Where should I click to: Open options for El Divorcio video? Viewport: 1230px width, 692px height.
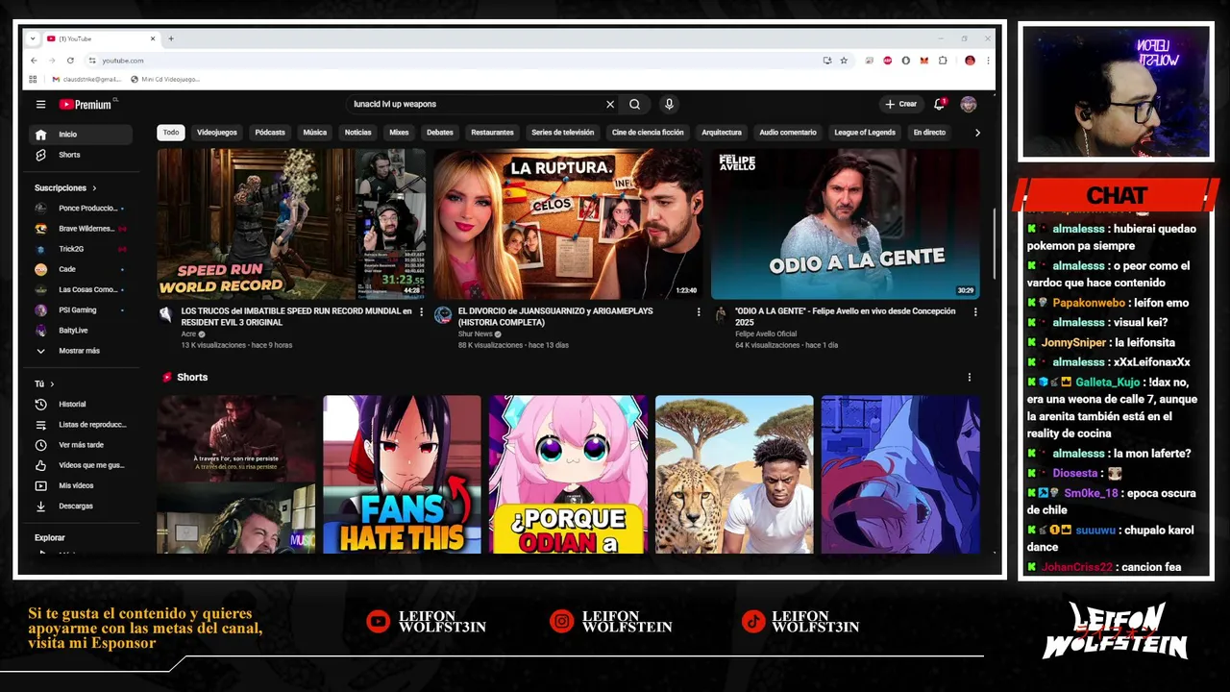(699, 311)
